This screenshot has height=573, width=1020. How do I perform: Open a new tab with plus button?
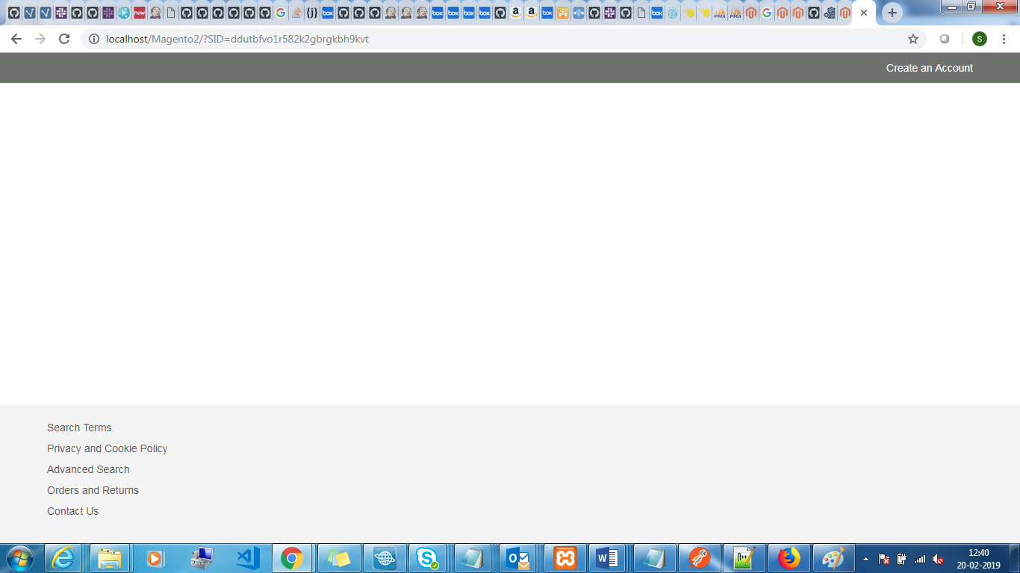(x=892, y=13)
